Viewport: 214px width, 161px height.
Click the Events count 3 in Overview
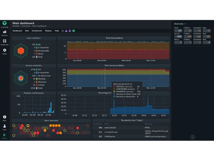click(178, 43)
